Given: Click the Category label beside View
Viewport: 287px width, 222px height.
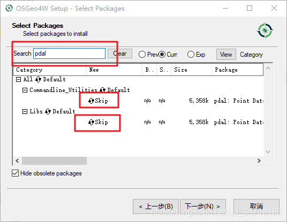Looking at the screenshot, I should coord(251,55).
